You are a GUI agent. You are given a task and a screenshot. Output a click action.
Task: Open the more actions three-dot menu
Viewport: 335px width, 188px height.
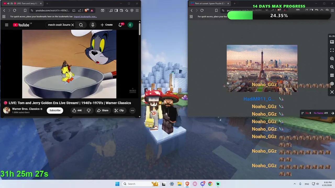pyautogui.click(x=132, y=110)
